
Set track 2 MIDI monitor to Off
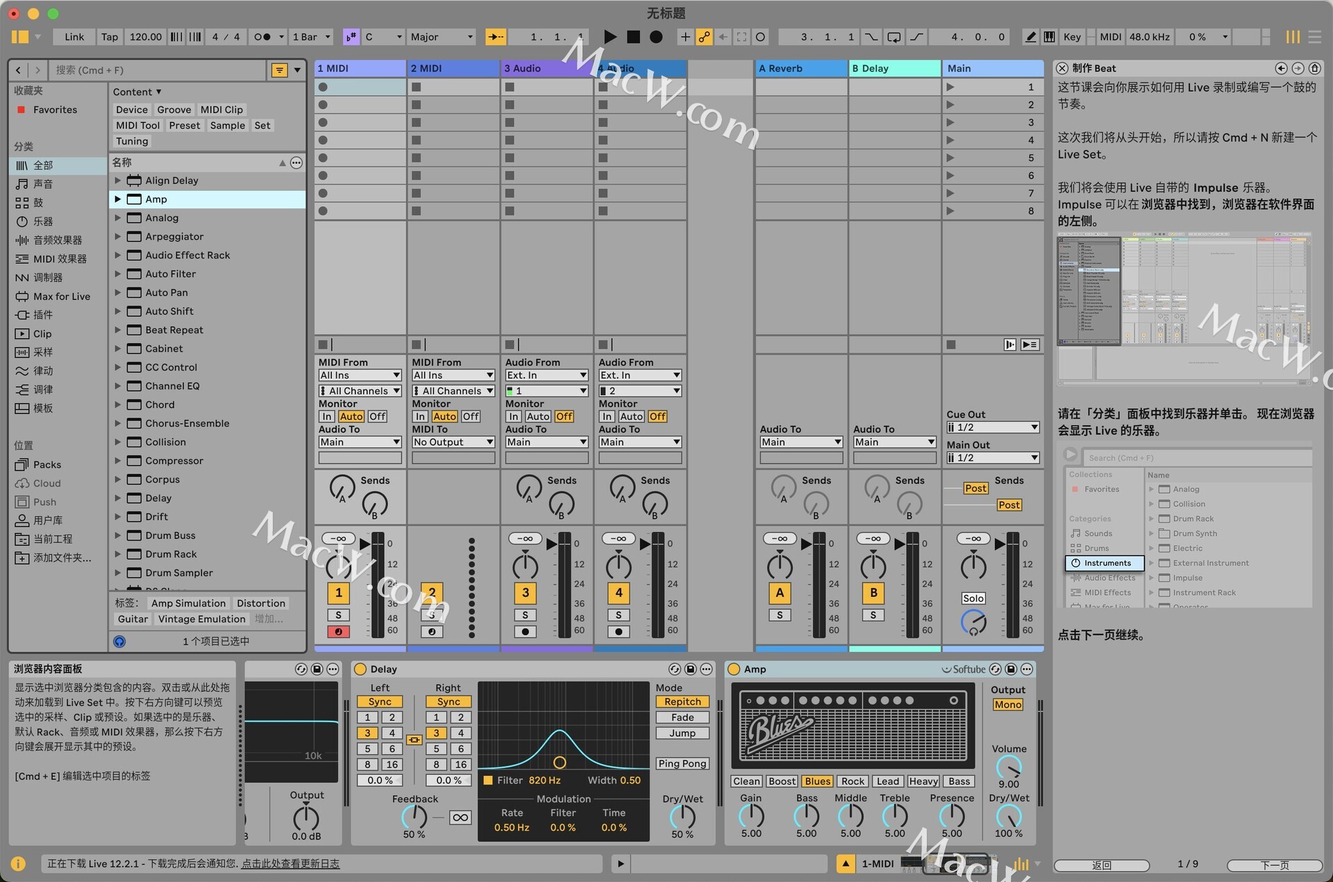click(x=471, y=417)
